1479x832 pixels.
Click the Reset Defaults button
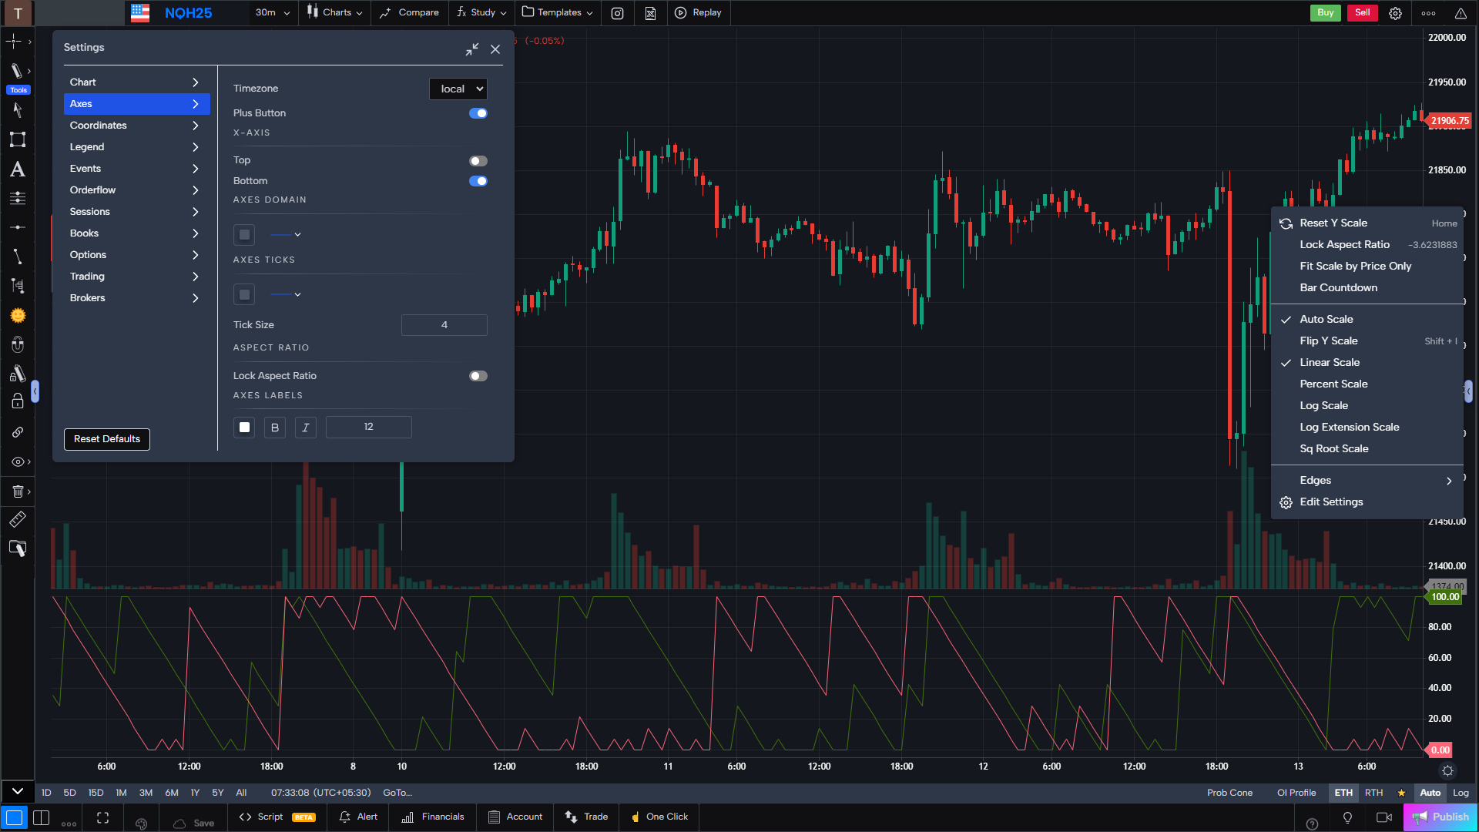106,439
